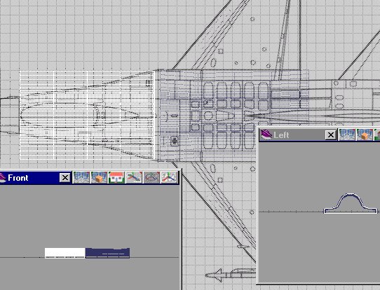Close the Left view window
The height and width of the screenshot is (290, 380).
pyautogui.click(x=331, y=134)
